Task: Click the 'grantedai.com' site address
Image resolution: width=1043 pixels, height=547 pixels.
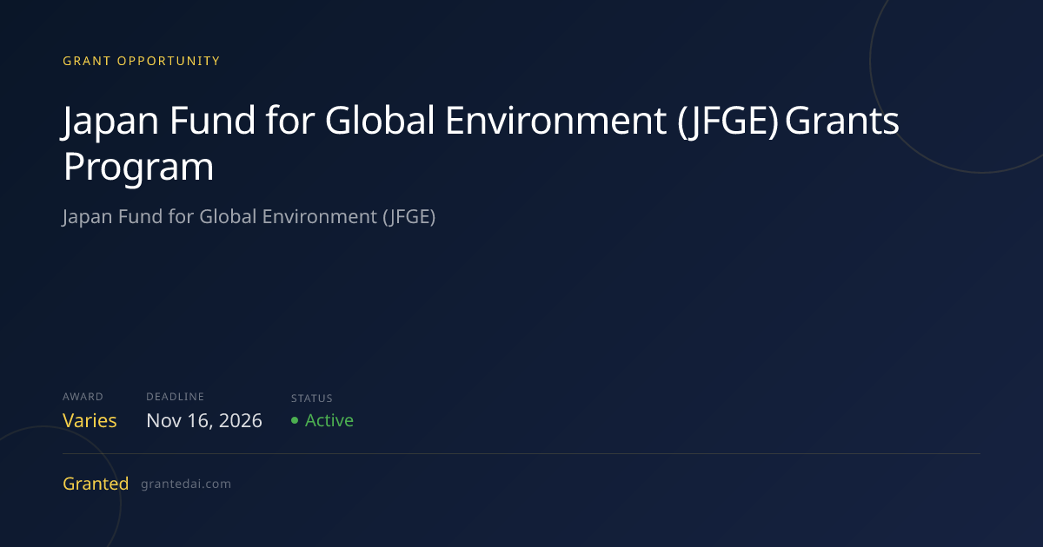Action: pyautogui.click(x=186, y=484)
